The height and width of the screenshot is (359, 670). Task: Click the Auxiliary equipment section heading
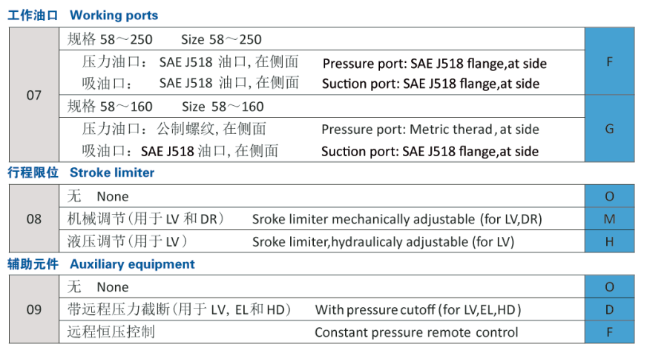coord(102,264)
